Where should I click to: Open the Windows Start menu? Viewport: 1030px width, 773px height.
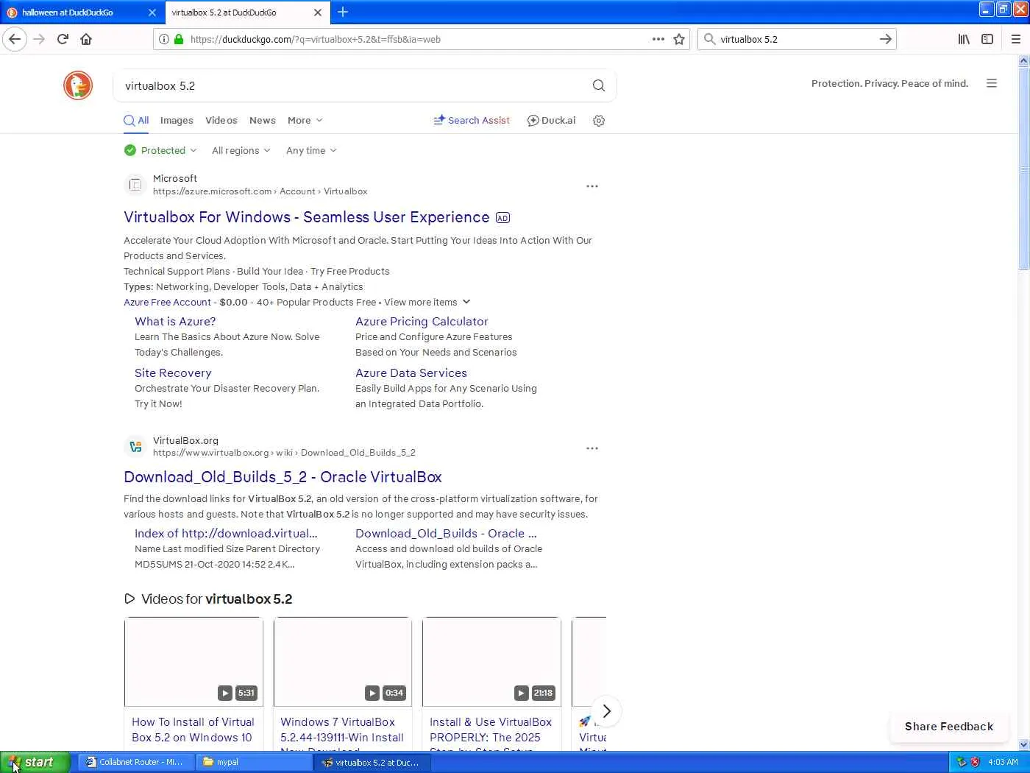click(35, 762)
